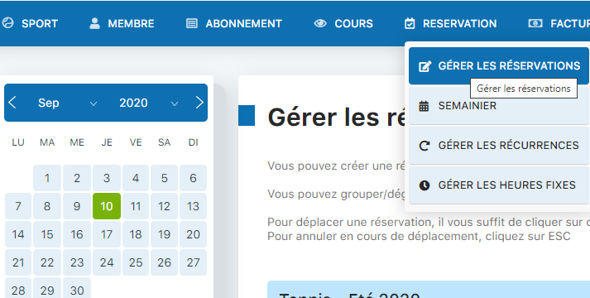The height and width of the screenshot is (298, 590).
Task: Select Gérer les heures fixes entry
Action: pyautogui.click(x=499, y=185)
